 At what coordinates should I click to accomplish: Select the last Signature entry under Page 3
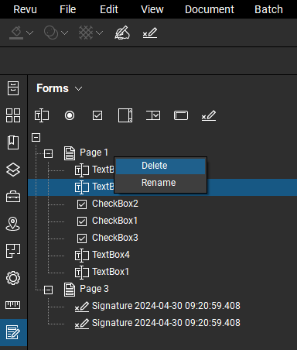(x=166, y=323)
